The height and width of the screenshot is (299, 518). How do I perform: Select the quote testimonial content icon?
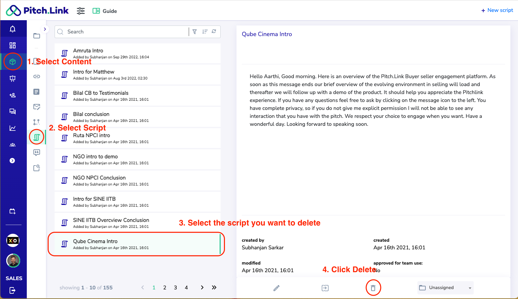coord(37,152)
